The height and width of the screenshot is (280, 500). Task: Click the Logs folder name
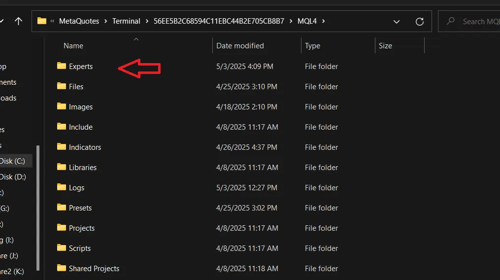tap(76, 188)
